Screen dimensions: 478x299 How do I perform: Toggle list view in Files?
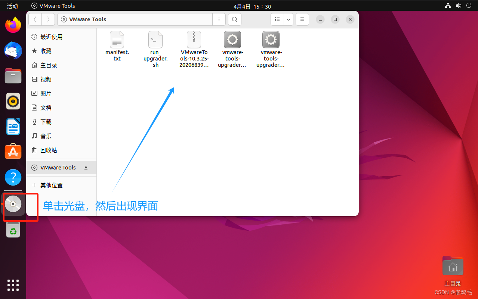pyautogui.click(x=277, y=19)
